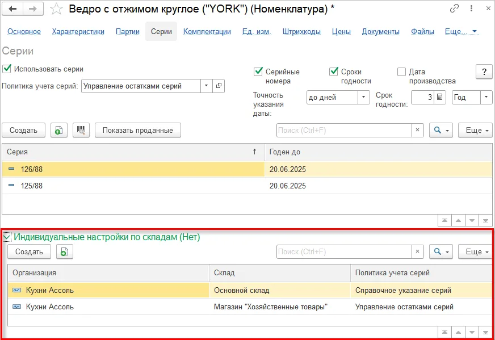495x340 pixels.
Task: Go back with the left arrow button
Action: pos(12,9)
